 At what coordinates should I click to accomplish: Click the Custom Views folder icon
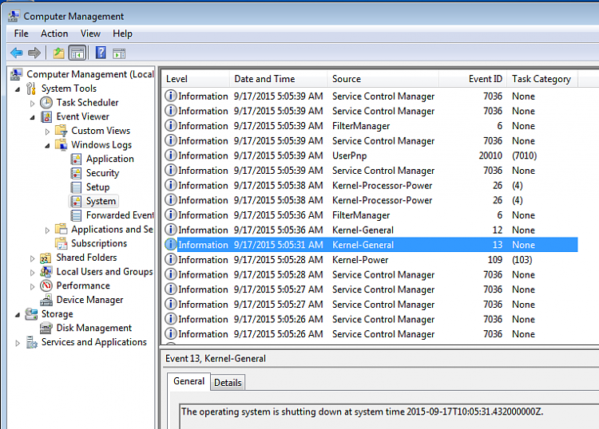61,131
